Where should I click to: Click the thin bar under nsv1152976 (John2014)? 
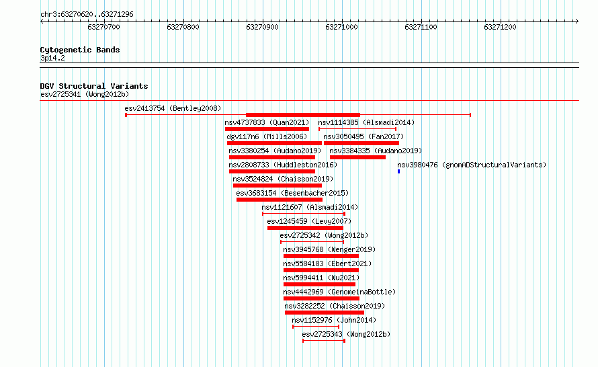click(x=316, y=327)
